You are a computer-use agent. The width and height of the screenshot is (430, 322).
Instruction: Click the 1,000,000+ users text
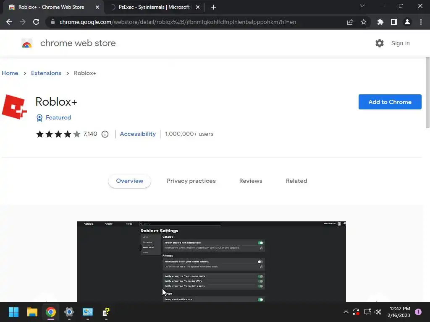pos(189,134)
